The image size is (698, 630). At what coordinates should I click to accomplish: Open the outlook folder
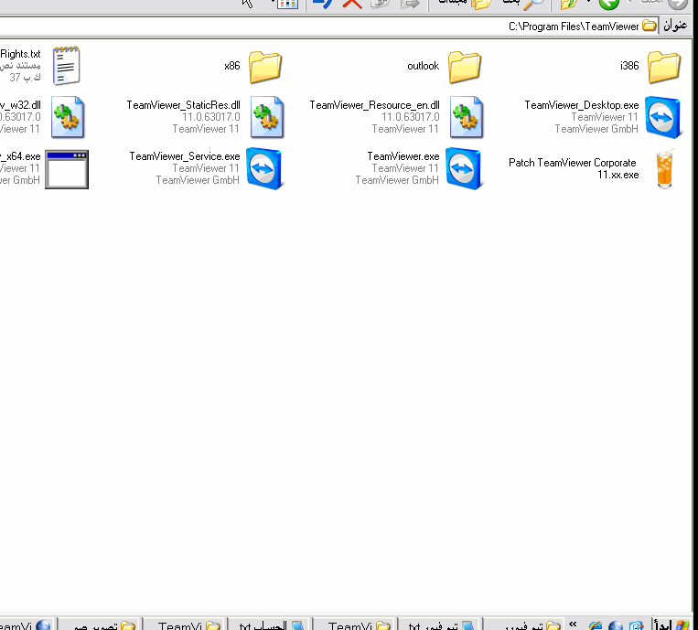pyautogui.click(x=465, y=67)
